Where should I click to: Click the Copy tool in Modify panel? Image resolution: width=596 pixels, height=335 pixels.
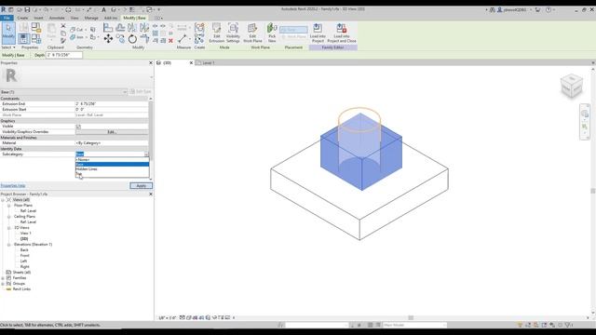[121, 38]
